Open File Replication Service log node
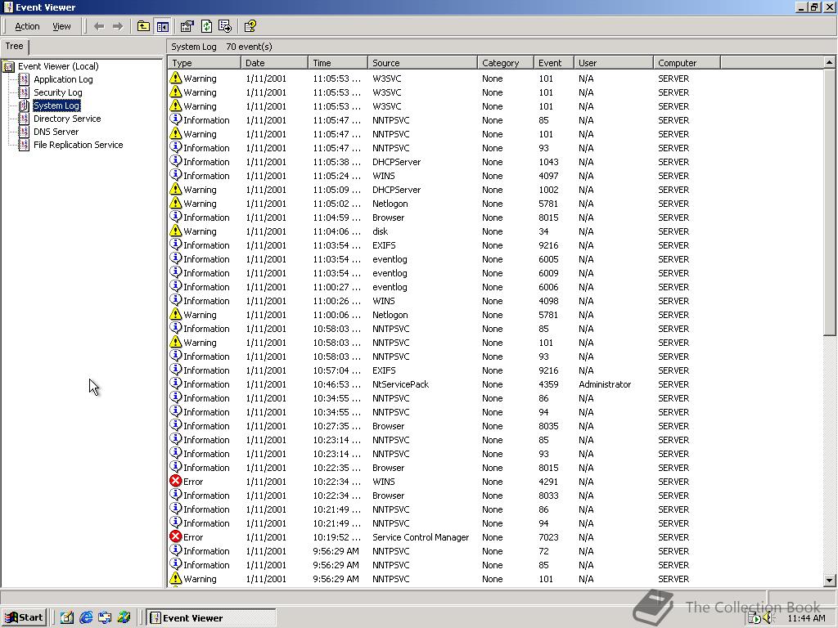This screenshot has width=838, height=628. pos(78,145)
